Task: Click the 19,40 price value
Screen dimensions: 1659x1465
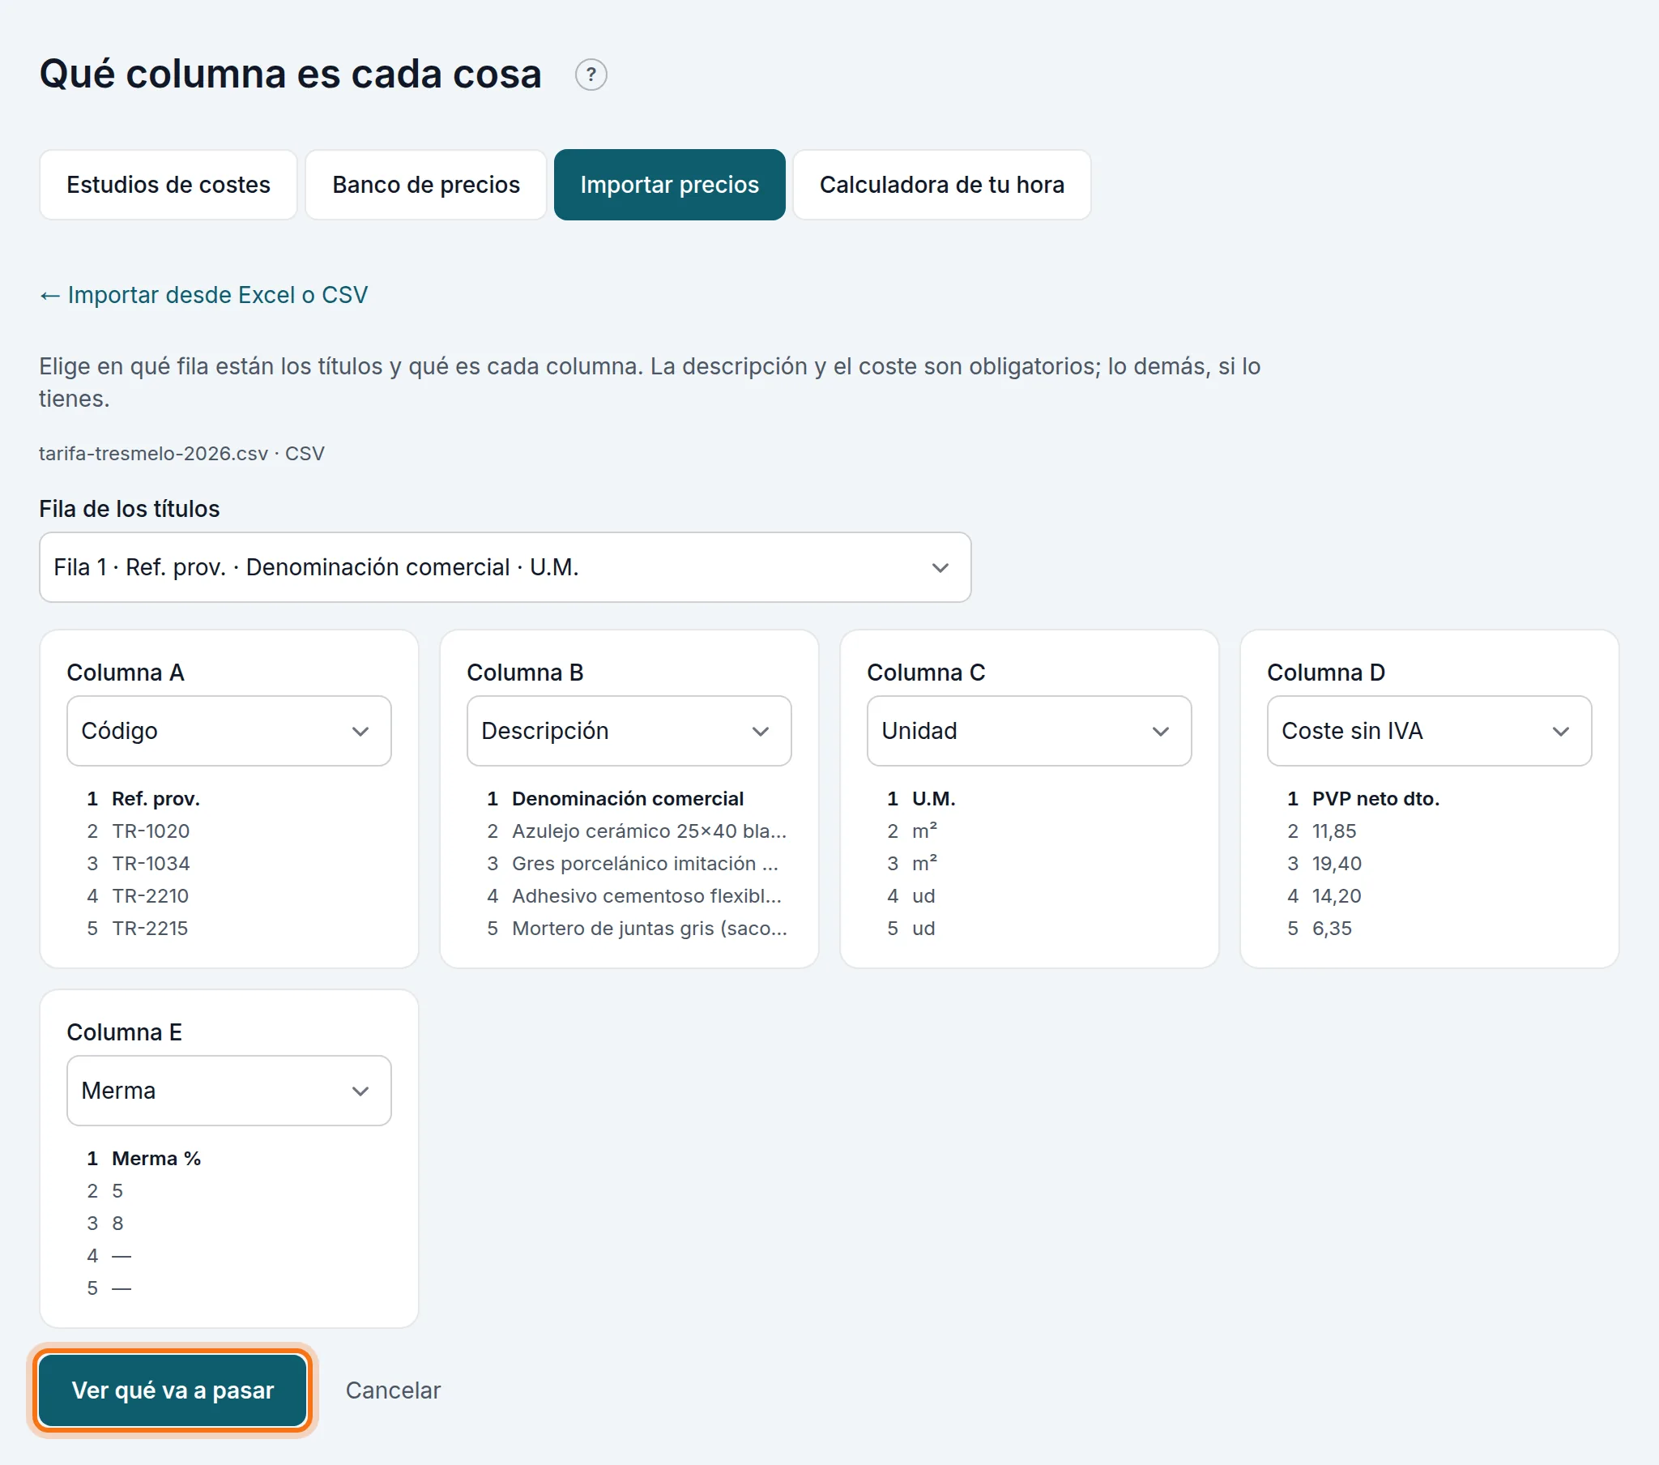Action: click(x=1337, y=863)
